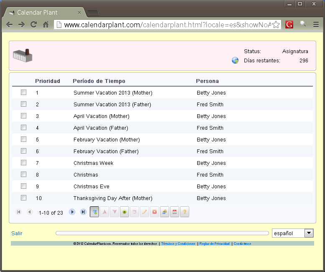Click the pencil edit icon

[145, 212]
